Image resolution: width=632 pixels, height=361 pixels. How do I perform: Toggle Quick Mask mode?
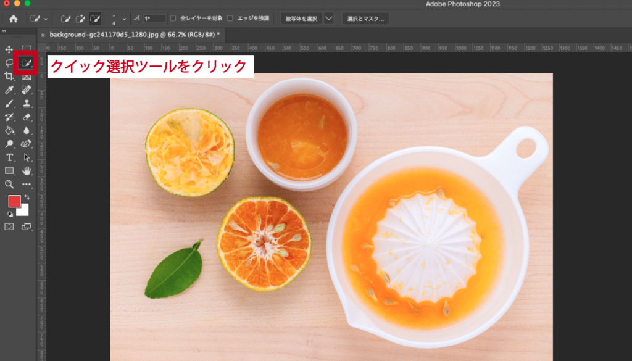[9, 227]
